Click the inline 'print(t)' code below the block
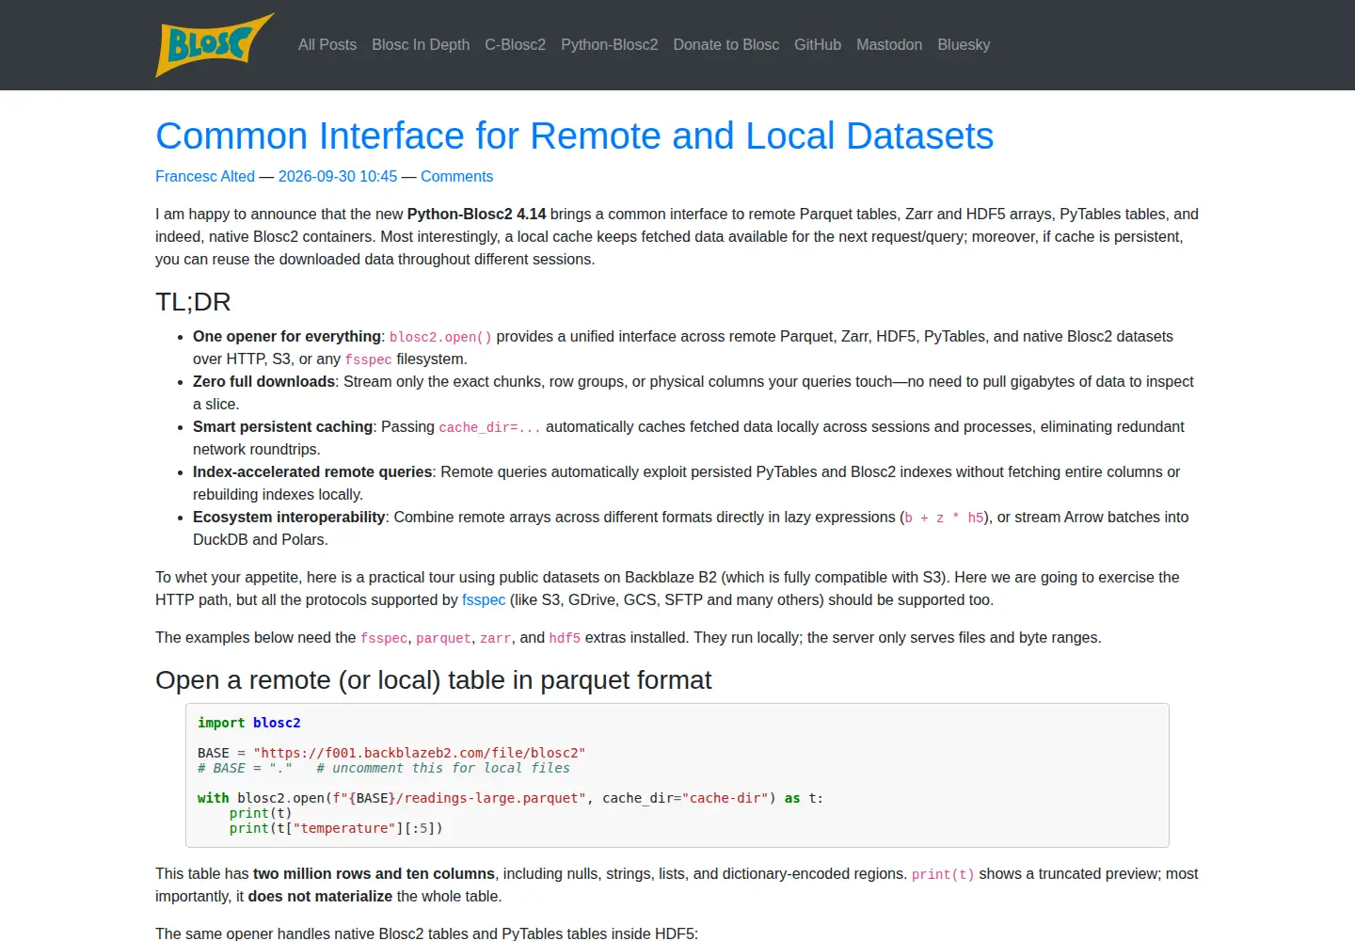 coord(943,874)
